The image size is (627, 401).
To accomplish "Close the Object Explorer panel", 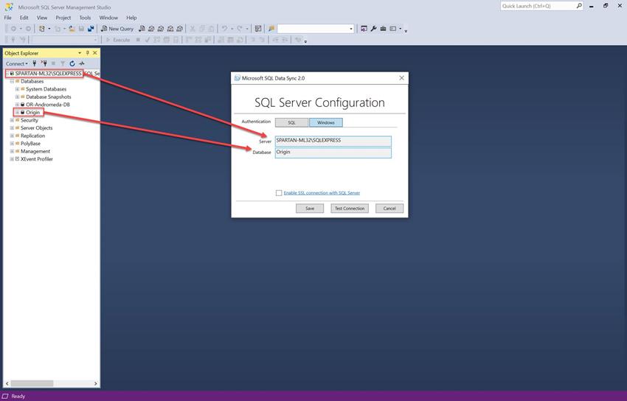I will pos(94,53).
